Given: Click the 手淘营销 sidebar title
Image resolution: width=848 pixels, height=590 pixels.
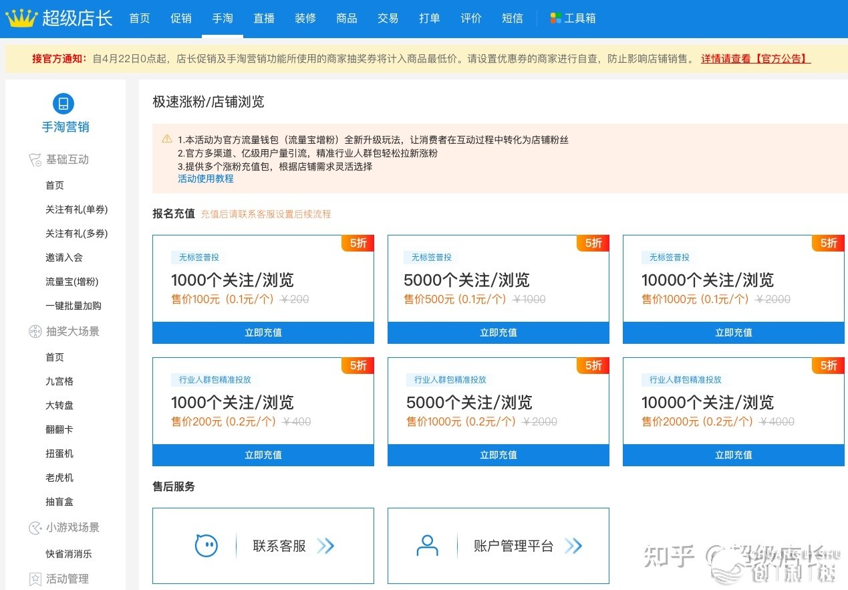Looking at the screenshot, I should coord(65,127).
